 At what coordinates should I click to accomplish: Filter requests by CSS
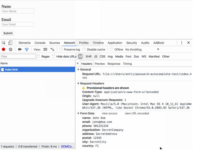(x=102, y=56)
